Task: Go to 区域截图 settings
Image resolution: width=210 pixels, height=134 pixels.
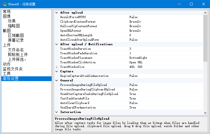Action: click(16, 35)
